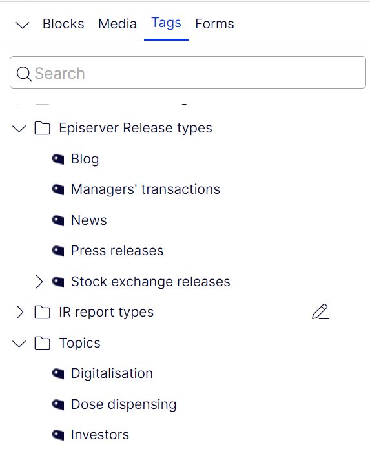Click the tag icon beside Digitalisation
Image resolution: width=370 pixels, height=449 pixels.
click(x=58, y=373)
